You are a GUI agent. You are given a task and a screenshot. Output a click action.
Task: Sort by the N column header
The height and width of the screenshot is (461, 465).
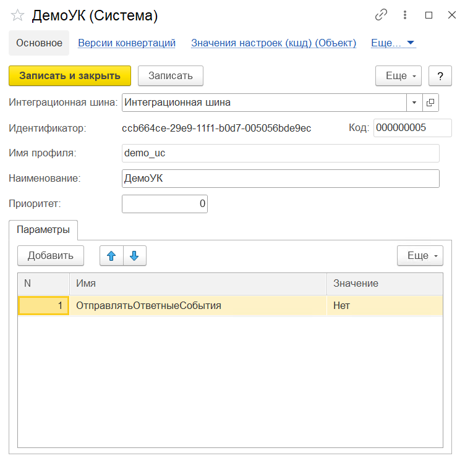43,284
